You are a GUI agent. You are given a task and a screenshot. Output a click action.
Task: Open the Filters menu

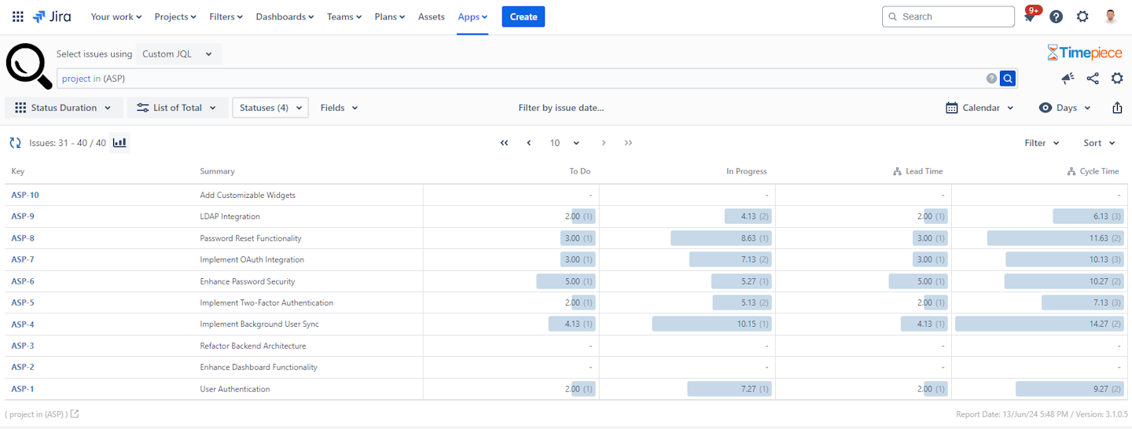point(226,16)
